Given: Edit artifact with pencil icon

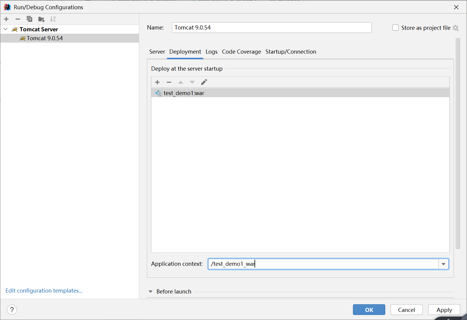Looking at the screenshot, I should click(x=204, y=82).
